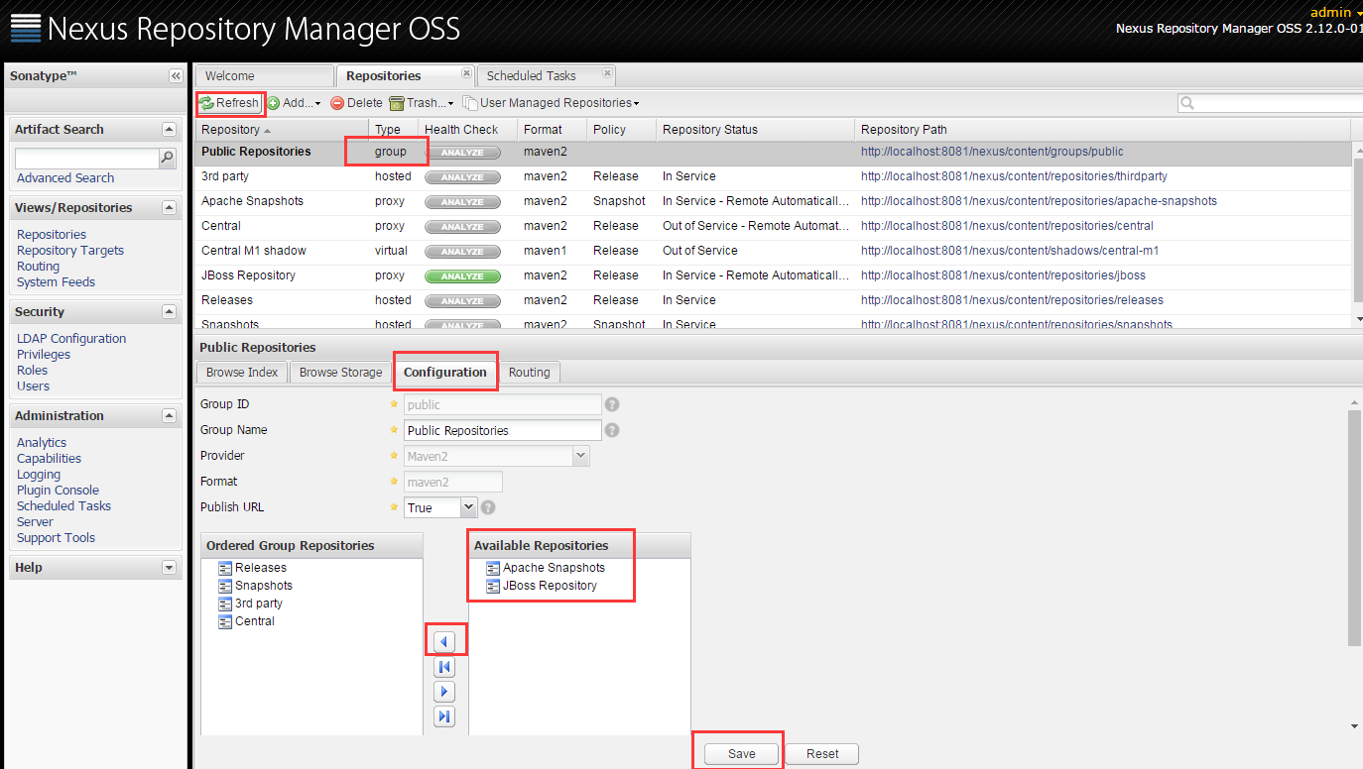Open the Privileges link

pos(44,355)
